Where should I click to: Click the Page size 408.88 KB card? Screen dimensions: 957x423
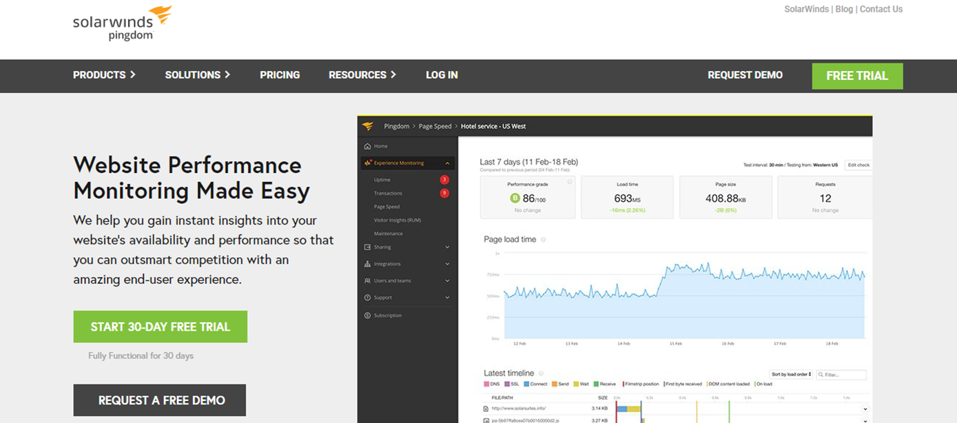pyautogui.click(x=726, y=198)
